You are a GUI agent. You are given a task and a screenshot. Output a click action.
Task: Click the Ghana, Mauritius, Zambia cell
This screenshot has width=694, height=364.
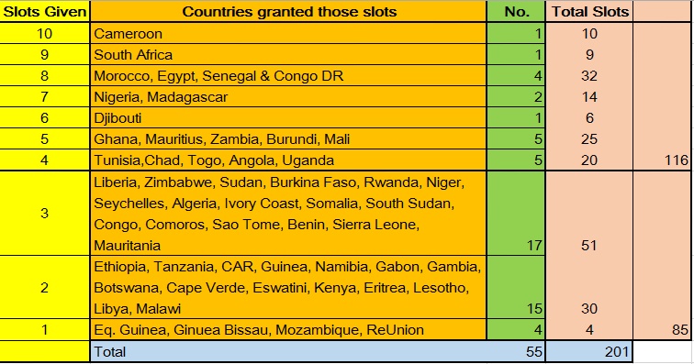[288, 138]
